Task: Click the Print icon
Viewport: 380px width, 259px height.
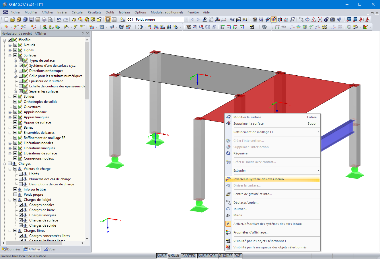Action: (x=44, y=19)
